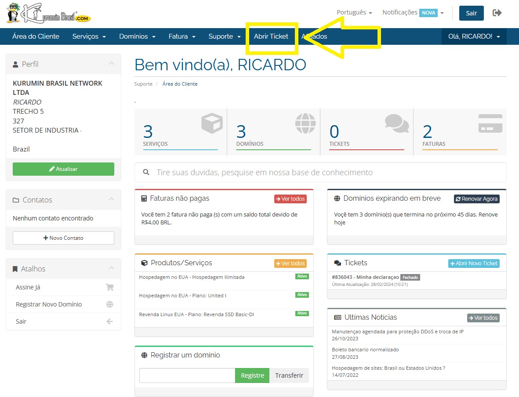This screenshot has width=519, height=397.
Task: Collapse the Perfil panel chevron
Action: click(x=112, y=64)
